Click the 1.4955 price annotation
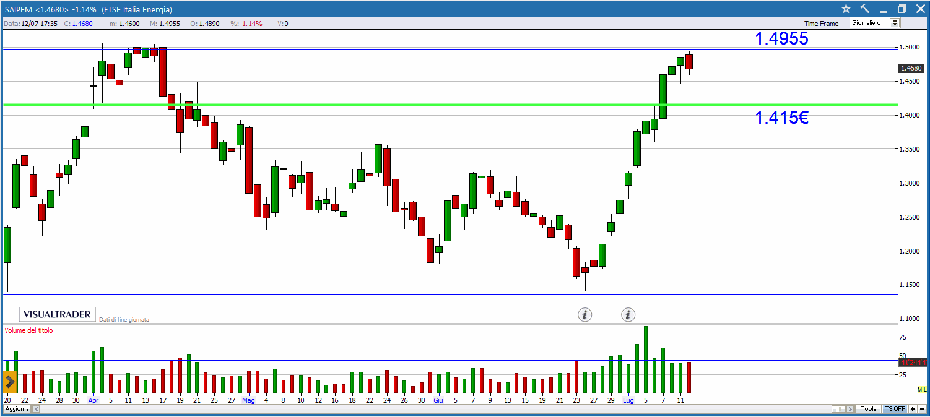 coord(781,38)
